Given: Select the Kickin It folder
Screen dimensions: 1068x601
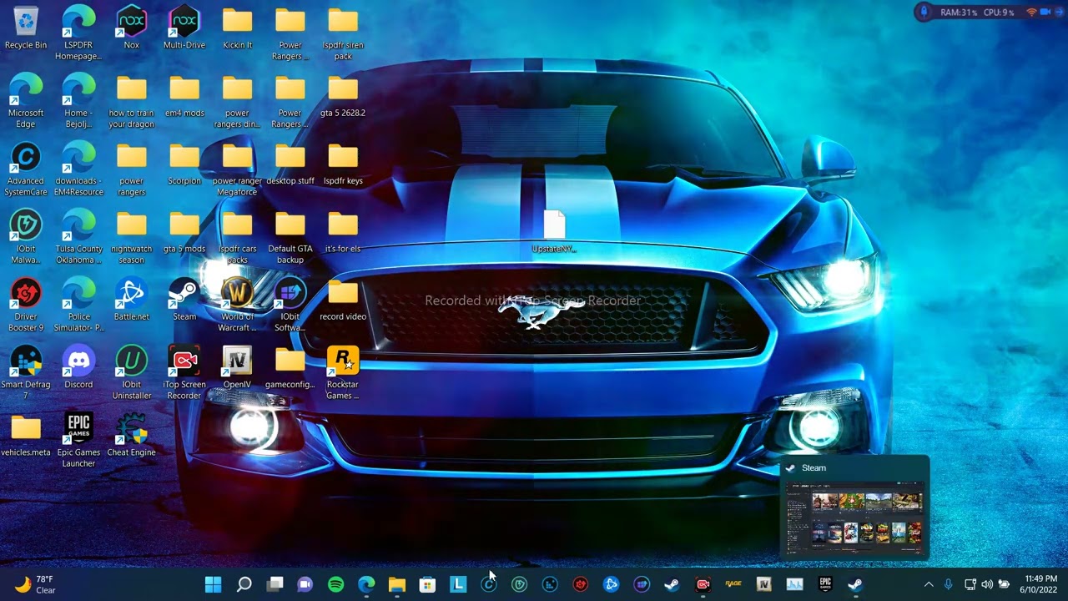Looking at the screenshot, I should (237, 28).
